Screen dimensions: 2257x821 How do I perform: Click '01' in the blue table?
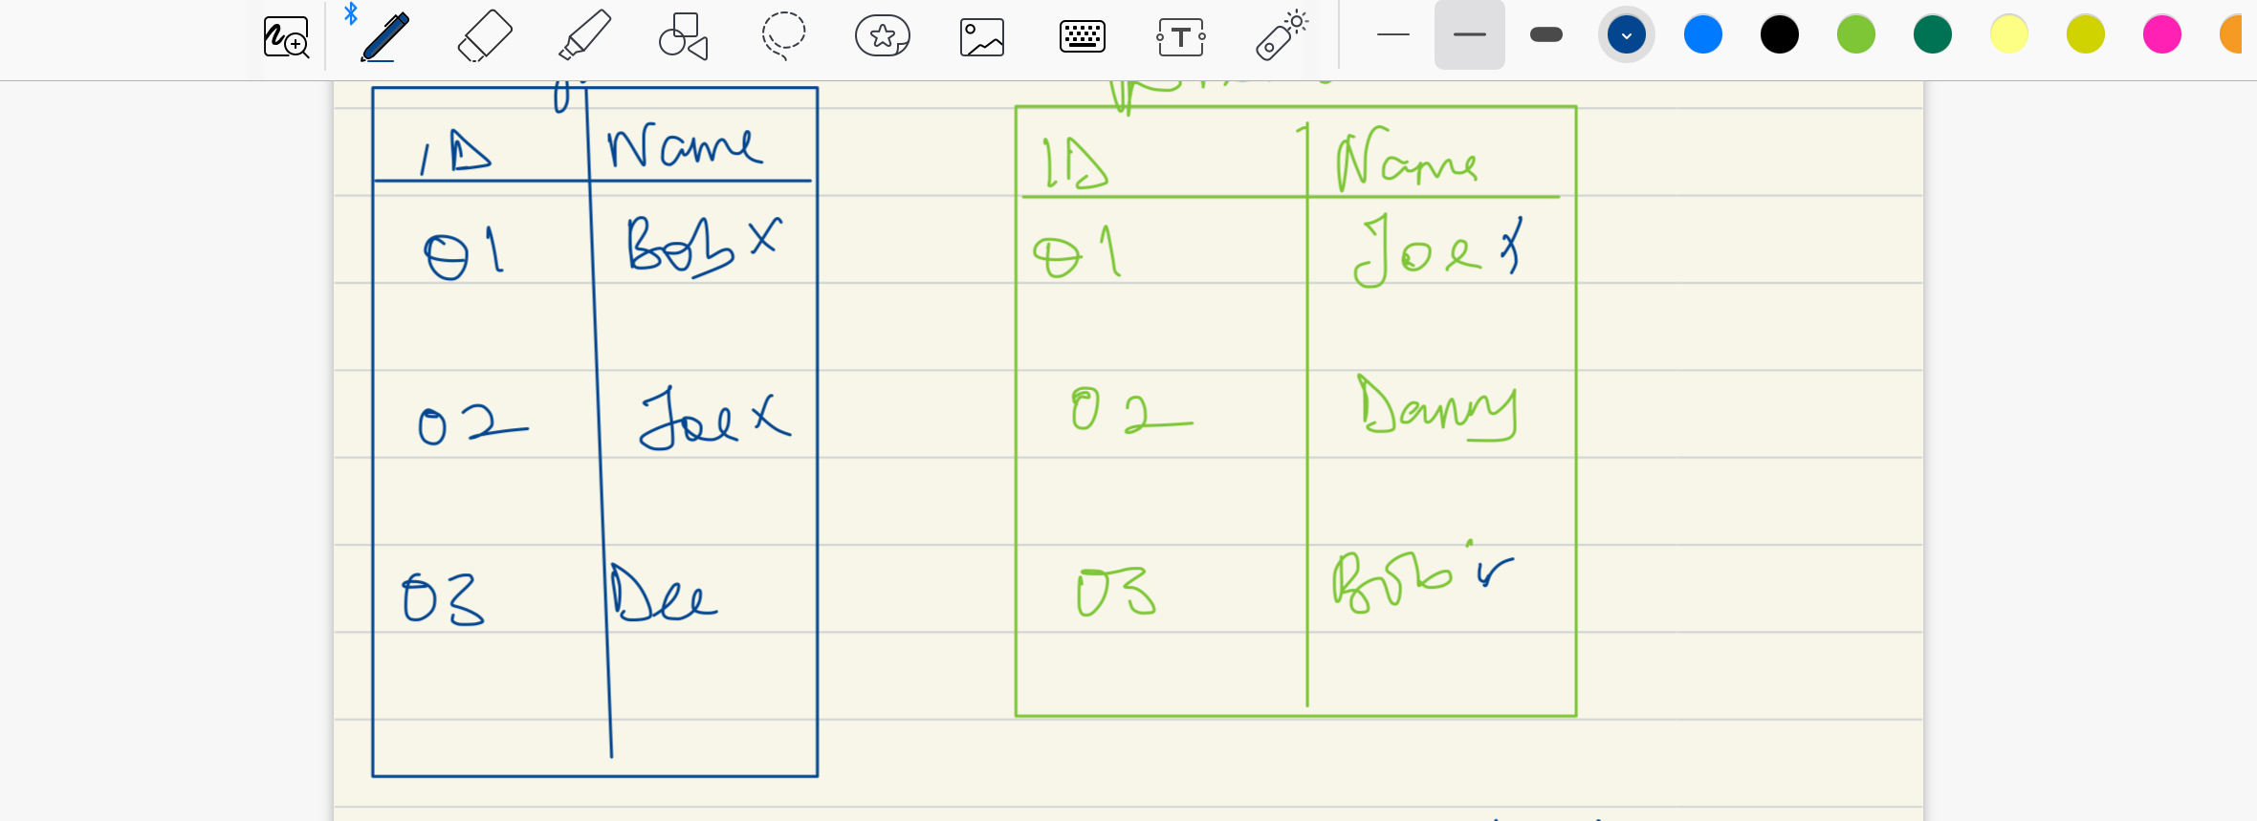(464, 252)
